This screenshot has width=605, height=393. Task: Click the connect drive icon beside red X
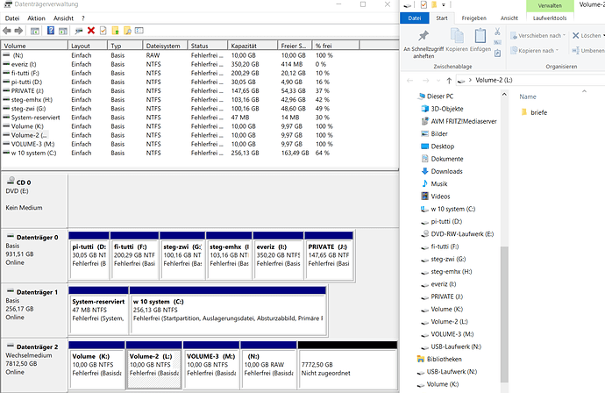coord(79,31)
